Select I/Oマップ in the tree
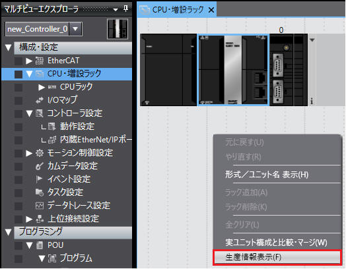 tap(63, 100)
